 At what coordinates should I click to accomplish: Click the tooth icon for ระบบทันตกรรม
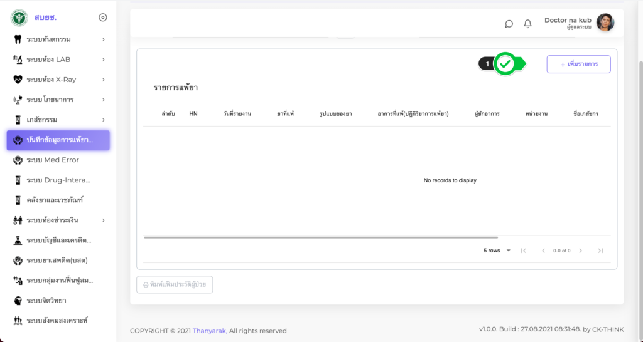pyautogui.click(x=18, y=39)
